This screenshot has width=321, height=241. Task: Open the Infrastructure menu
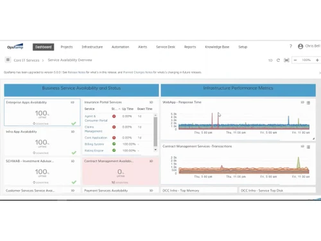click(92, 47)
